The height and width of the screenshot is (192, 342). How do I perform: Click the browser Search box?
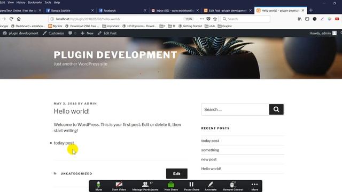click(x=245, y=19)
